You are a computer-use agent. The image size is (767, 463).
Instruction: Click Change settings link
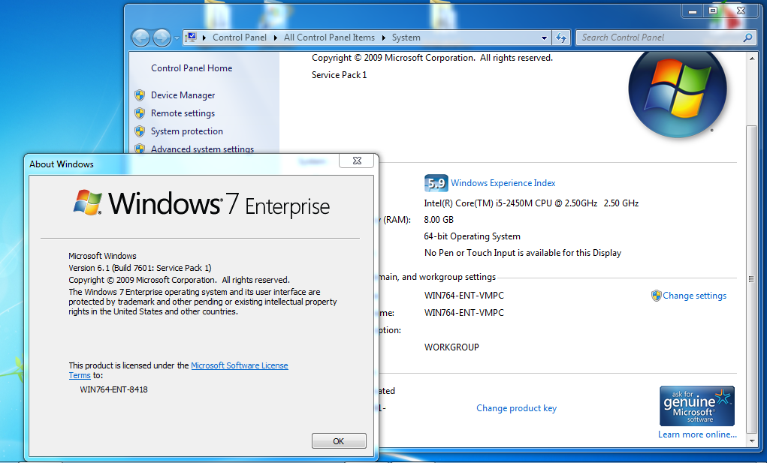click(x=695, y=296)
